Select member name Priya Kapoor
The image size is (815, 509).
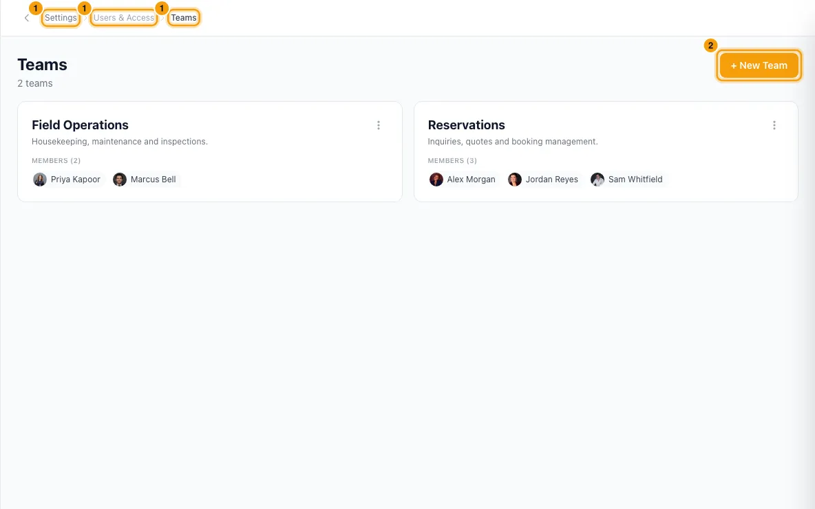(75, 180)
